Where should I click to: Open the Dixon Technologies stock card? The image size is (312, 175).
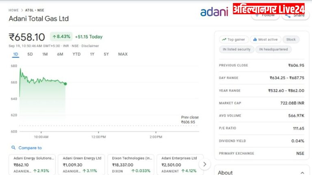coord(131,164)
